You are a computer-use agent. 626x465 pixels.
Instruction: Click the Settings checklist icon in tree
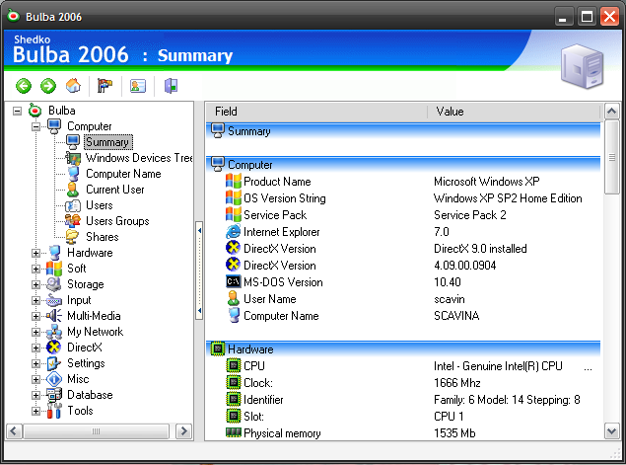click(x=54, y=363)
